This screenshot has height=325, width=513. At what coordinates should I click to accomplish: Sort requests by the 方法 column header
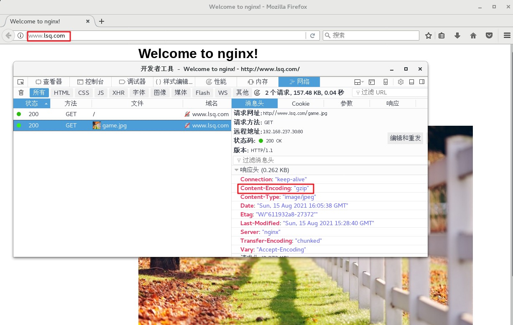(71, 104)
